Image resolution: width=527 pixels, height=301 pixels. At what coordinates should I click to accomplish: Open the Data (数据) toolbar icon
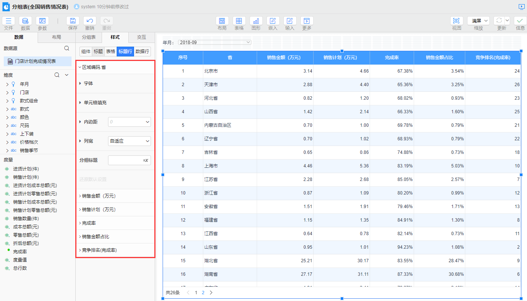point(25,21)
